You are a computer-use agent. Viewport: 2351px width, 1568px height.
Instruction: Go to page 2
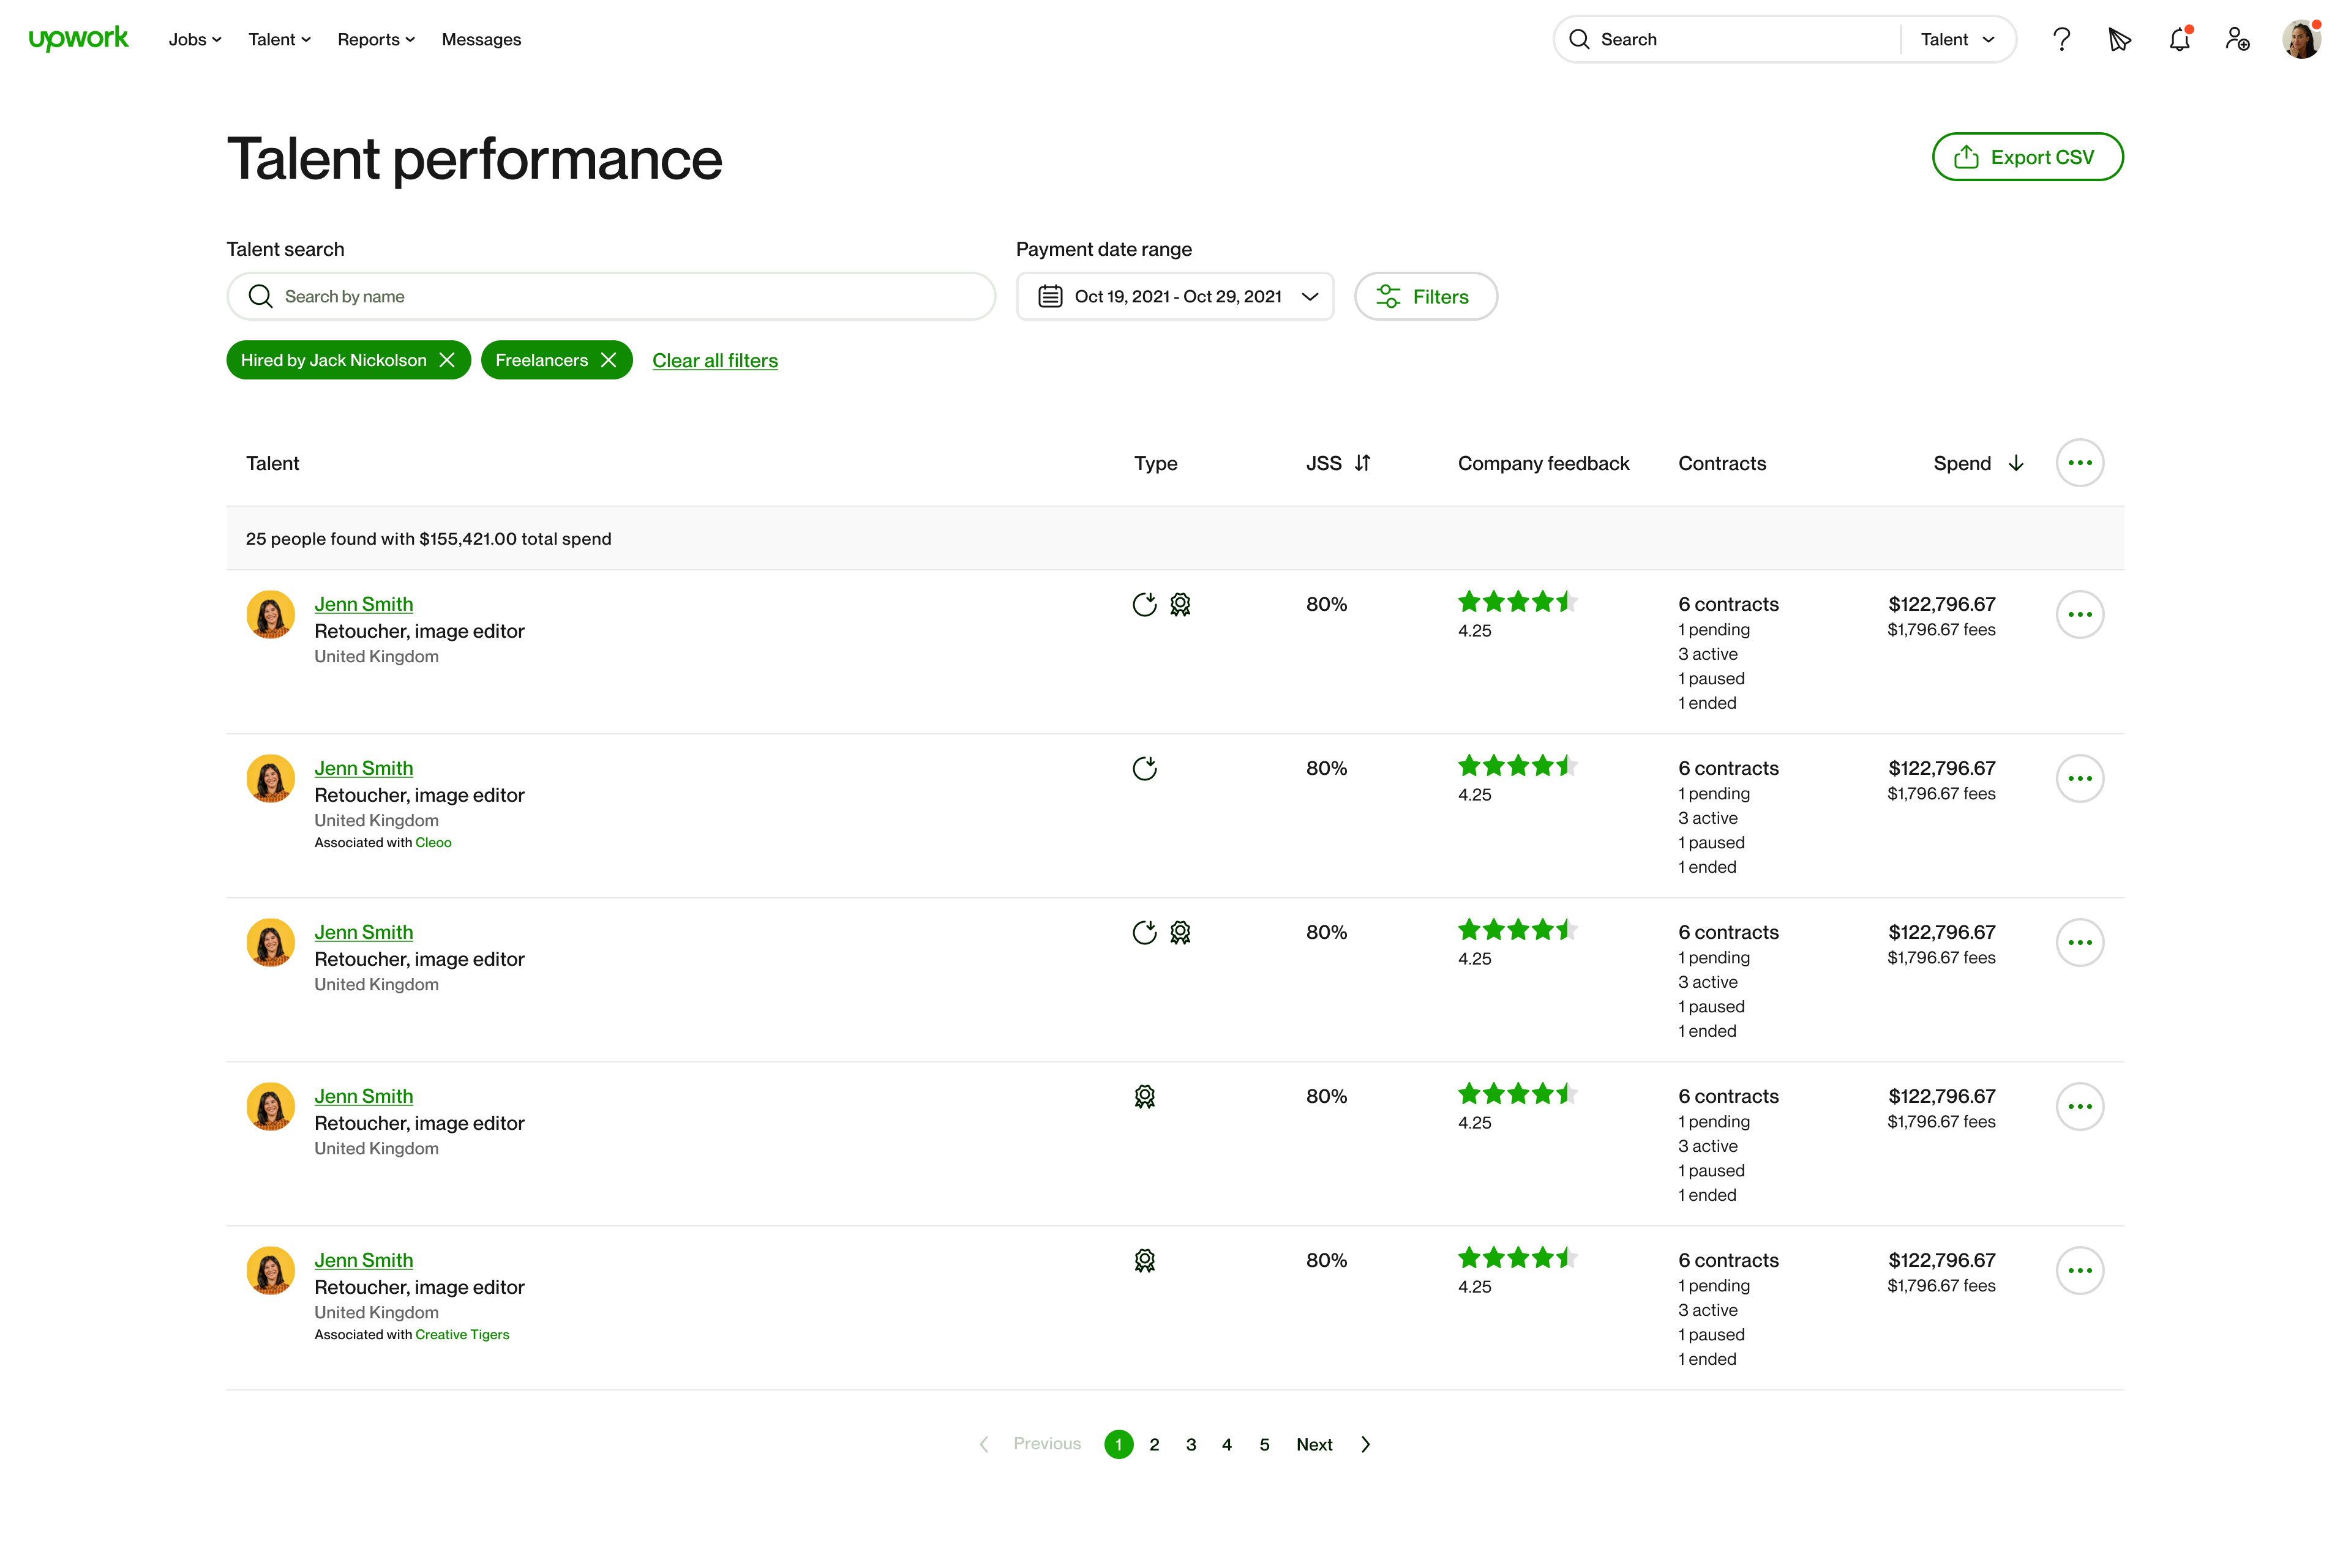click(1153, 1444)
